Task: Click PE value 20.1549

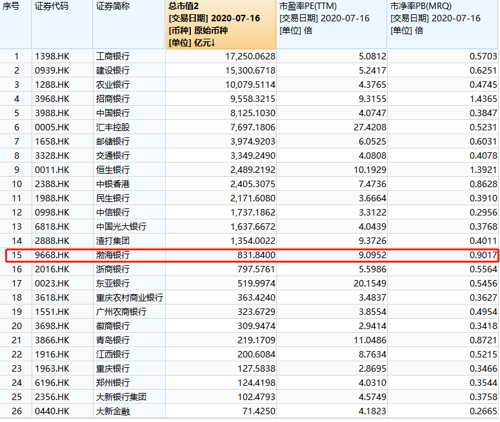Action: [x=370, y=283]
